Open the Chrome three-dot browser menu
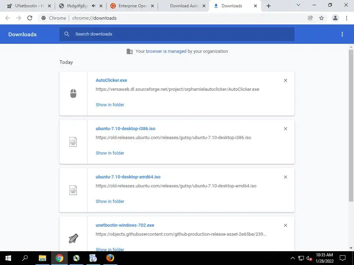 pos(346,18)
